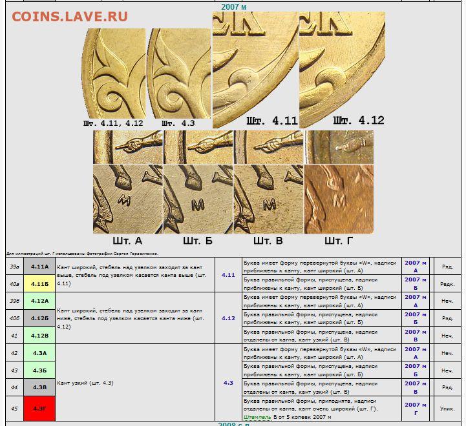Viewport: 466px width, 426px height.
Task: Click the Редк. rarity cell
Action: pos(447,284)
